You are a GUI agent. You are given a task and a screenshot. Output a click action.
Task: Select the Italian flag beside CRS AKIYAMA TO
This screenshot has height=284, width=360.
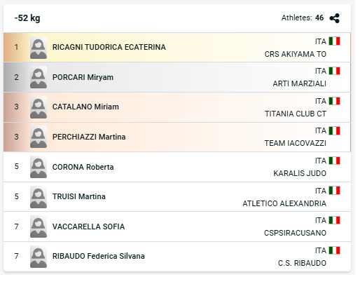[x=334, y=41]
